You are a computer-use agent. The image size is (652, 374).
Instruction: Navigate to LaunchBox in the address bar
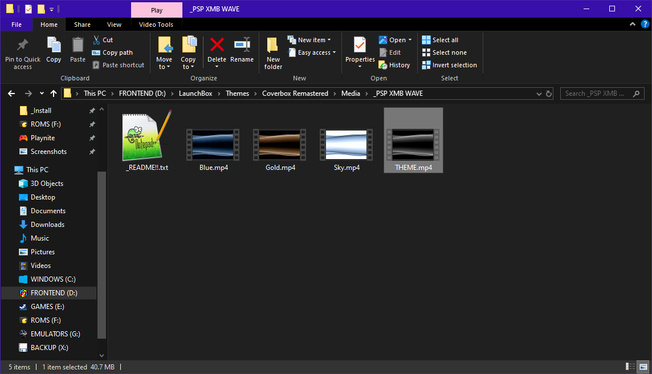(x=195, y=93)
